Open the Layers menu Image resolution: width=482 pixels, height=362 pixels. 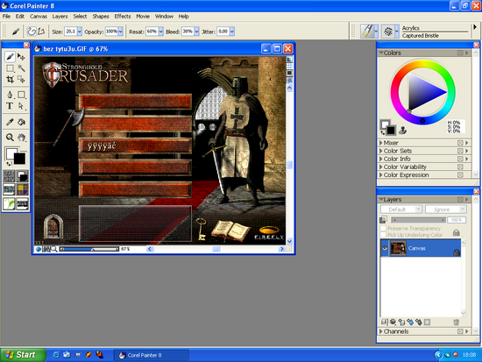60,17
